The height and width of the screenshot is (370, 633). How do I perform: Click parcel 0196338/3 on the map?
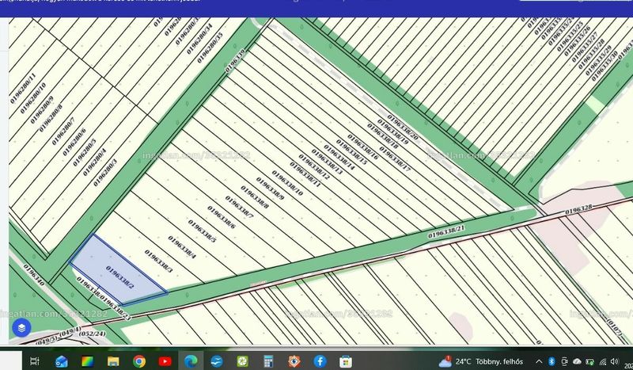coord(158,261)
